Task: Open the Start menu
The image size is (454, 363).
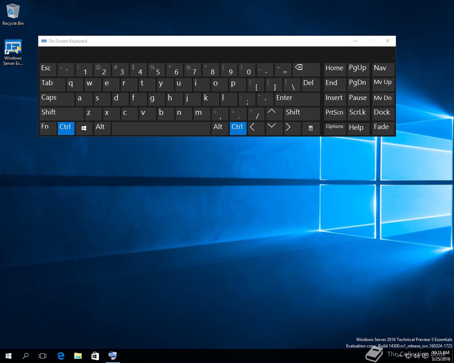Action: pyautogui.click(x=9, y=356)
